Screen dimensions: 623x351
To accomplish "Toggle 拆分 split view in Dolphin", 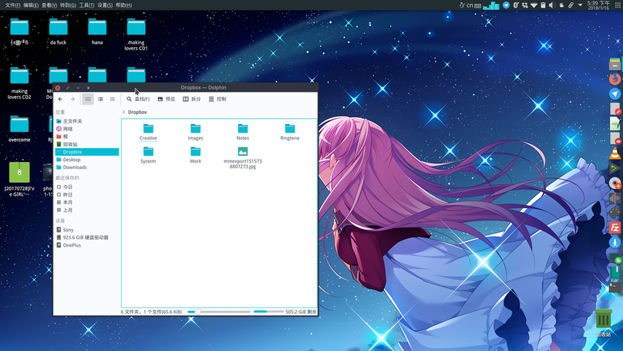I will tap(191, 99).
